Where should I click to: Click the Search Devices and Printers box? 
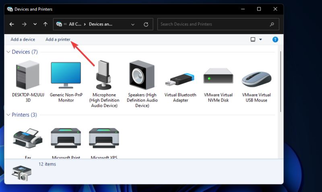[213, 24]
